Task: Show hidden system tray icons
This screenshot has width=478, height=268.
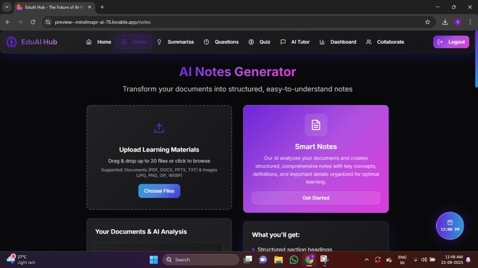Action: [367, 260]
